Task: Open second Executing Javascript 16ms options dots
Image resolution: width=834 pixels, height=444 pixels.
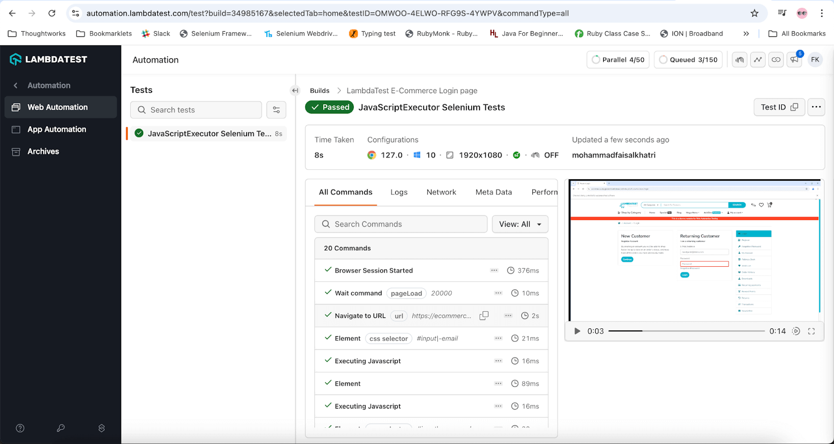Action: (x=498, y=406)
